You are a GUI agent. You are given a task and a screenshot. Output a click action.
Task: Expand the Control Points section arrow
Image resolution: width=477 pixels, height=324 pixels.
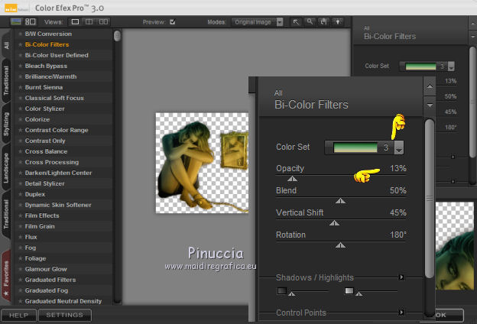[x=401, y=312]
